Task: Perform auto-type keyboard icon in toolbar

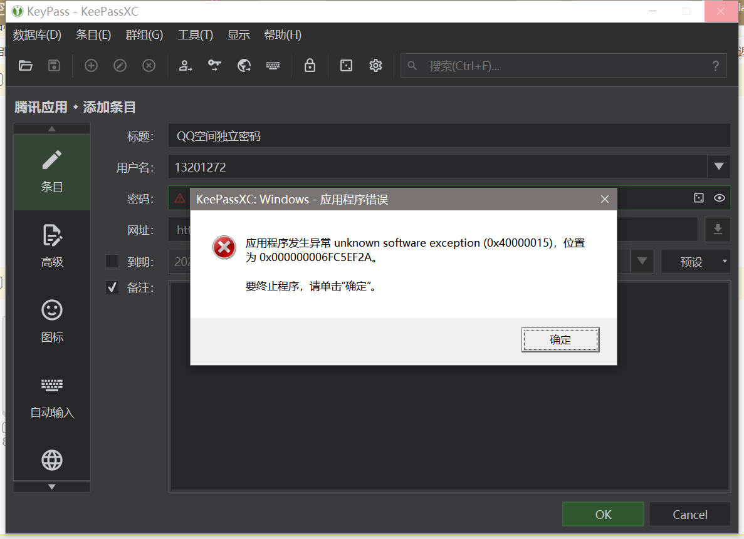Action: (x=273, y=66)
